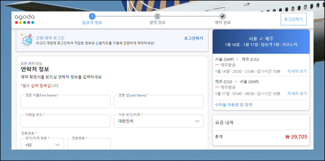Click the 간편 예약 로그인 heading
Viewport: 325px width, 161px height.
pos(50,38)
